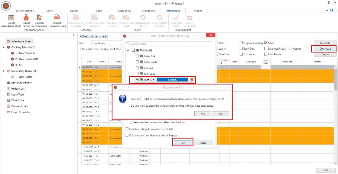The width and height of the screenshot is (338, 174).
Task: Click the help icon at top right
Action: 332,10
